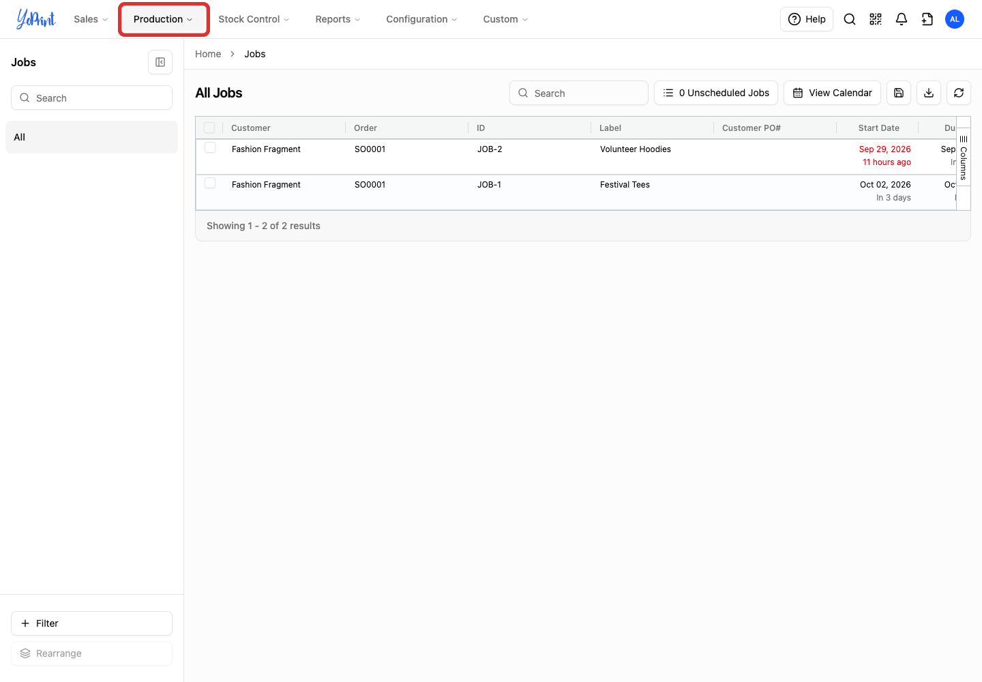Click Fashion Fragment in JOB-2 row
This screenshot has width=982, height=682.
point(266,149)
